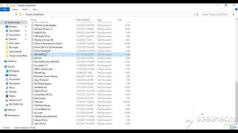Select Homegroup in navigation pane
This screenshot has width=238, height=133.
13,116
